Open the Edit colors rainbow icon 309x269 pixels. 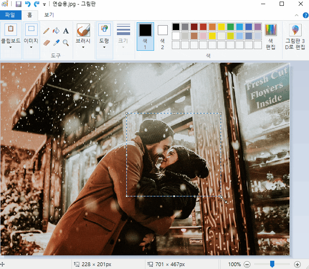tap(271, 30)
